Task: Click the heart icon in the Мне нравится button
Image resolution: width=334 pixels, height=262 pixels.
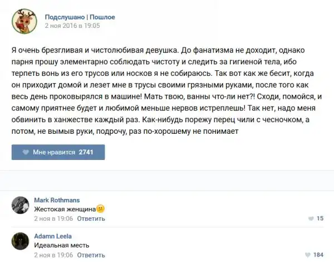Action: (x=26, y=152)
